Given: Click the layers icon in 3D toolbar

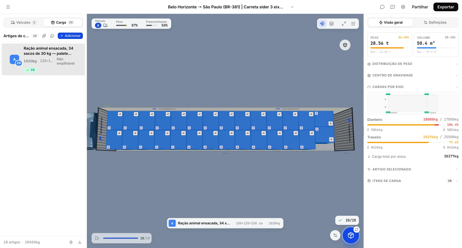Looking at the screenshot, I should tap(331, 24).
